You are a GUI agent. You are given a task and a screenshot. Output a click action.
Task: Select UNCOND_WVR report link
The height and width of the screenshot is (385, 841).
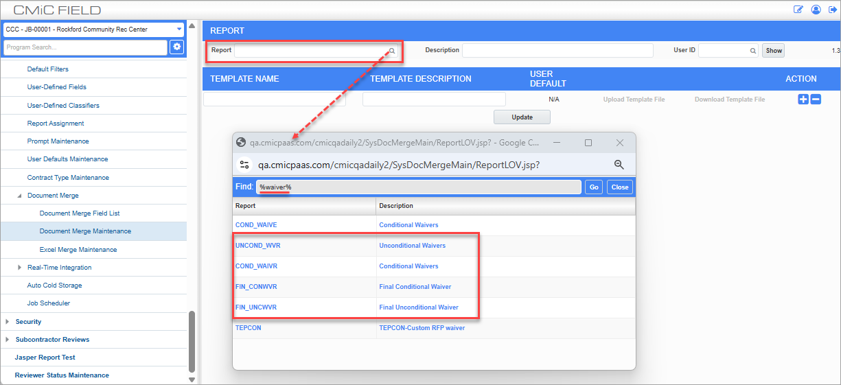click(257, 246)
